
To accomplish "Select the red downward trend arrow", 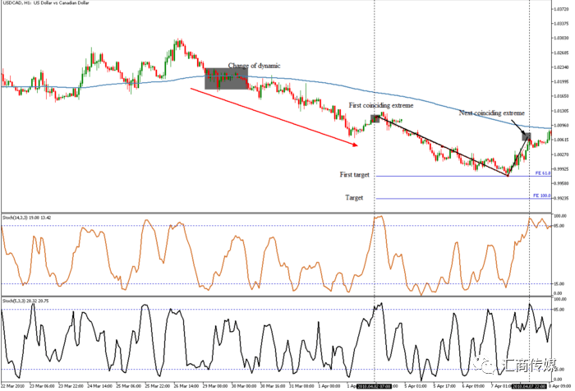I will (x=274, y=117).
